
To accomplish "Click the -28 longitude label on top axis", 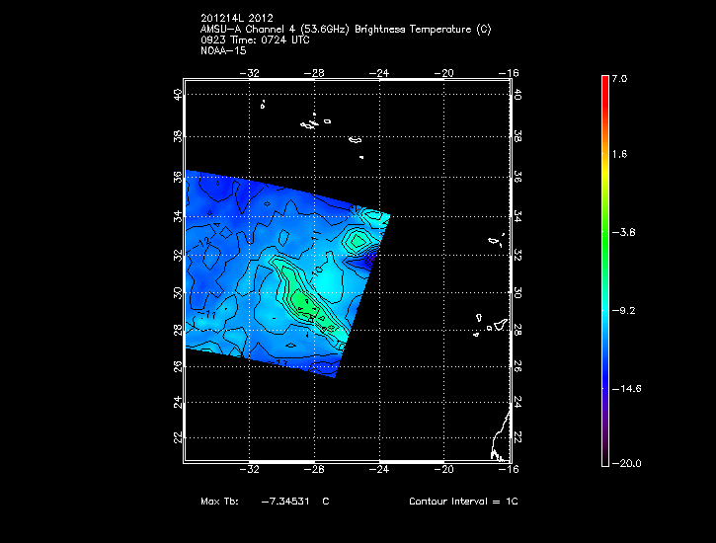I will point(315,72).
